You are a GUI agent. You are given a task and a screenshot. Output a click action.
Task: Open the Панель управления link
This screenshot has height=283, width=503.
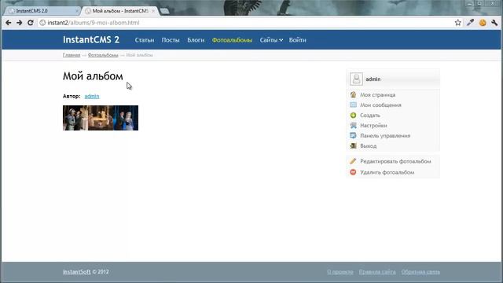[x=385, y=136]
